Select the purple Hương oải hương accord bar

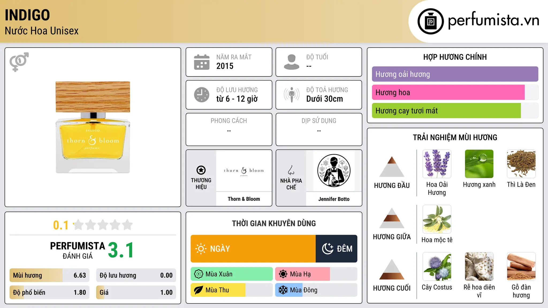[x=455, y=74]
